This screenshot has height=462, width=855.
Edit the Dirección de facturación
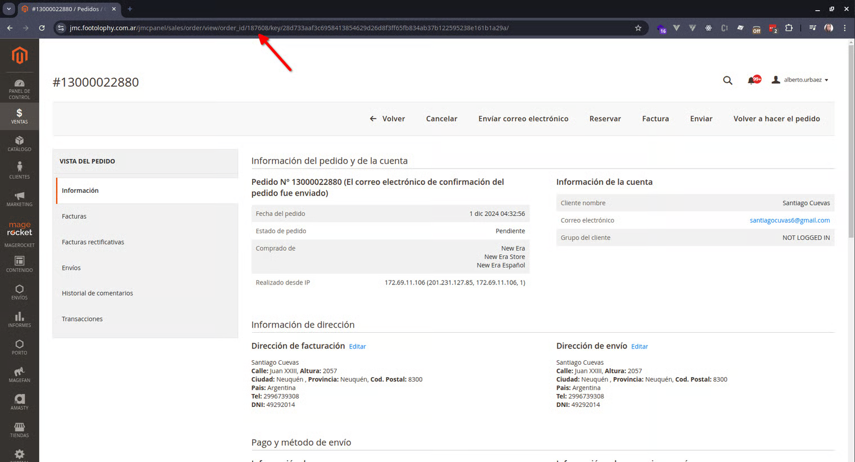click(x=357, y=347)
